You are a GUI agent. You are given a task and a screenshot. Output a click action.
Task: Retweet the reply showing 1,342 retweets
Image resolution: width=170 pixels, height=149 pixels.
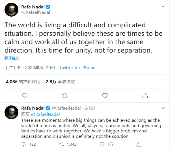(61, 144)
